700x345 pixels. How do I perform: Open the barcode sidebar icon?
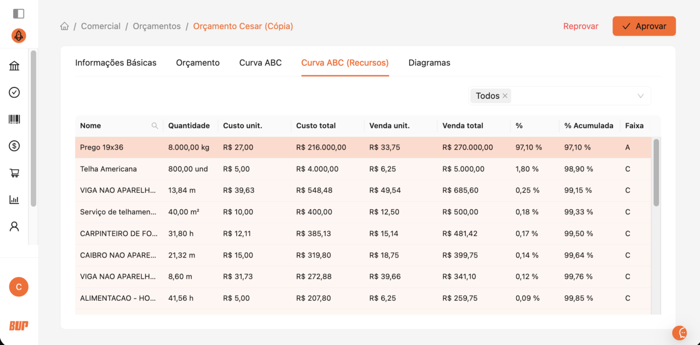15,119
